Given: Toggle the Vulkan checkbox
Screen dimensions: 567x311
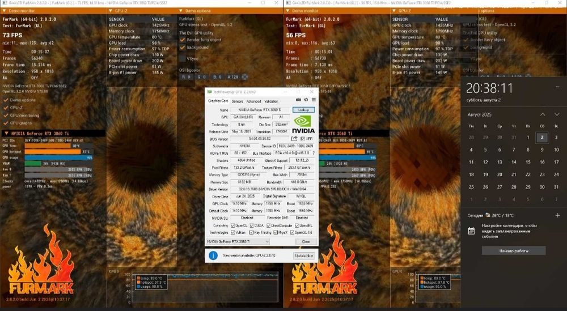Looking at the screenshot, I should tap(233, 232).
